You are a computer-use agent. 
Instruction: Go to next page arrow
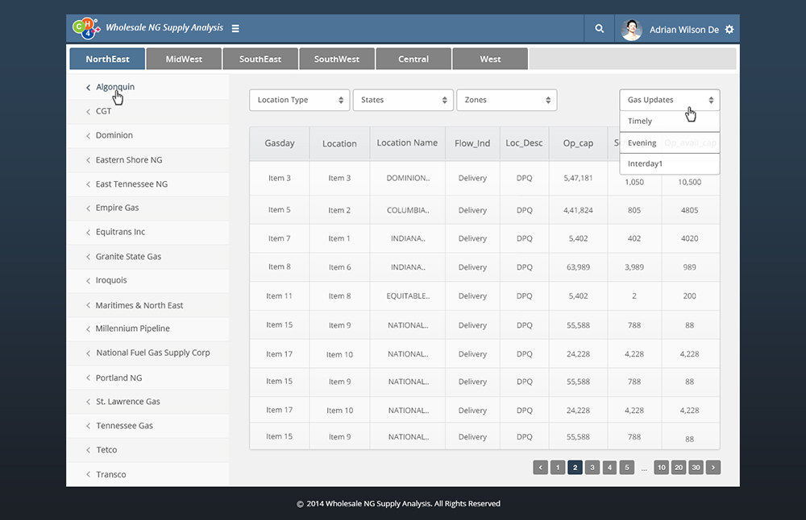pyautogui.click(x=713, y=468)
